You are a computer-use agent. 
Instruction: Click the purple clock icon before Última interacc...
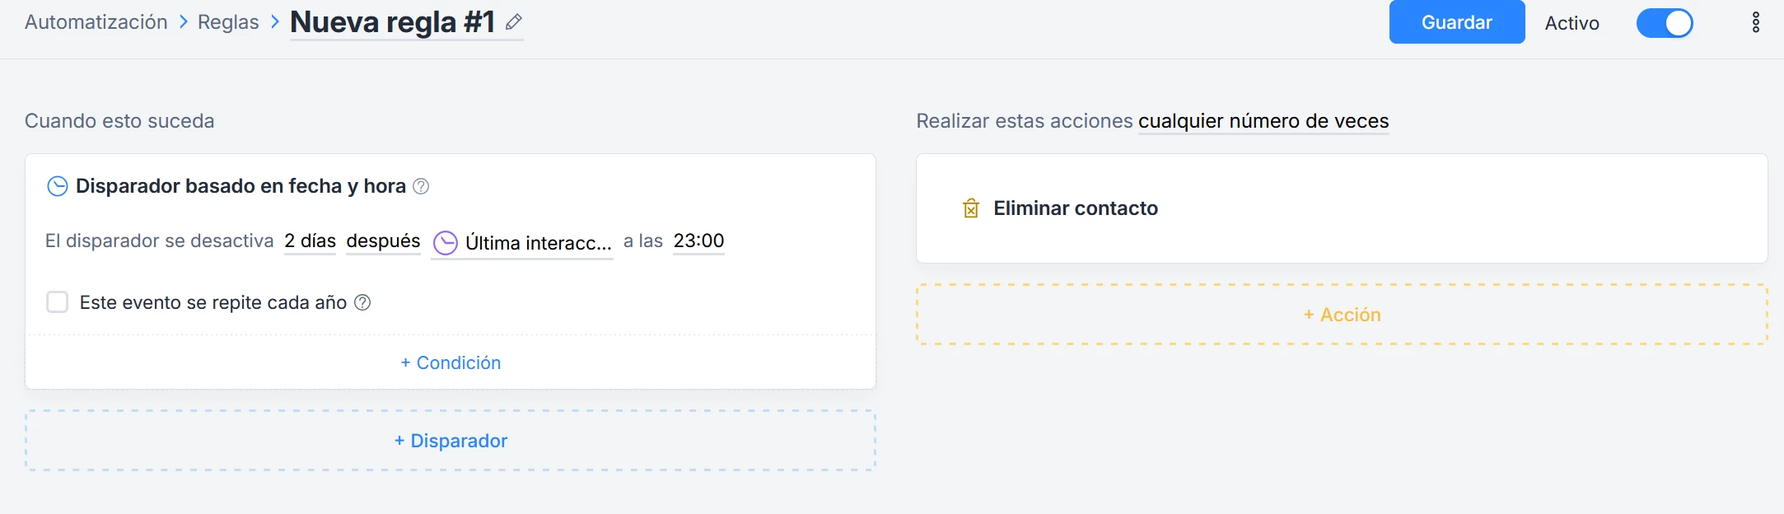[446, 243]
